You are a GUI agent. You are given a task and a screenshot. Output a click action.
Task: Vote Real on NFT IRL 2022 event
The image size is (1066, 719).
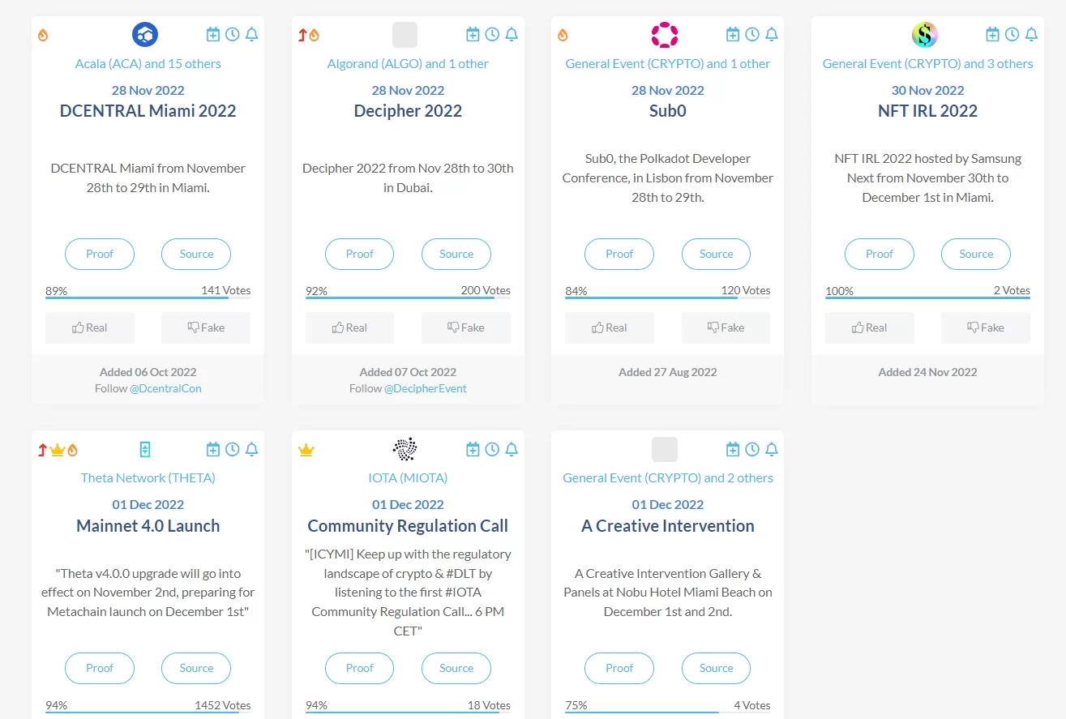pos(869,327)
